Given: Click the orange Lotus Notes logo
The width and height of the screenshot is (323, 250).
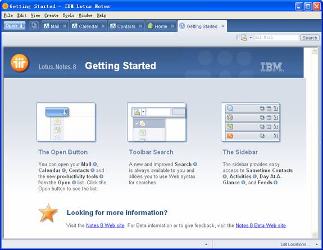Looking at the screenshot, I should pyautogui.click(x=20, y=63).
